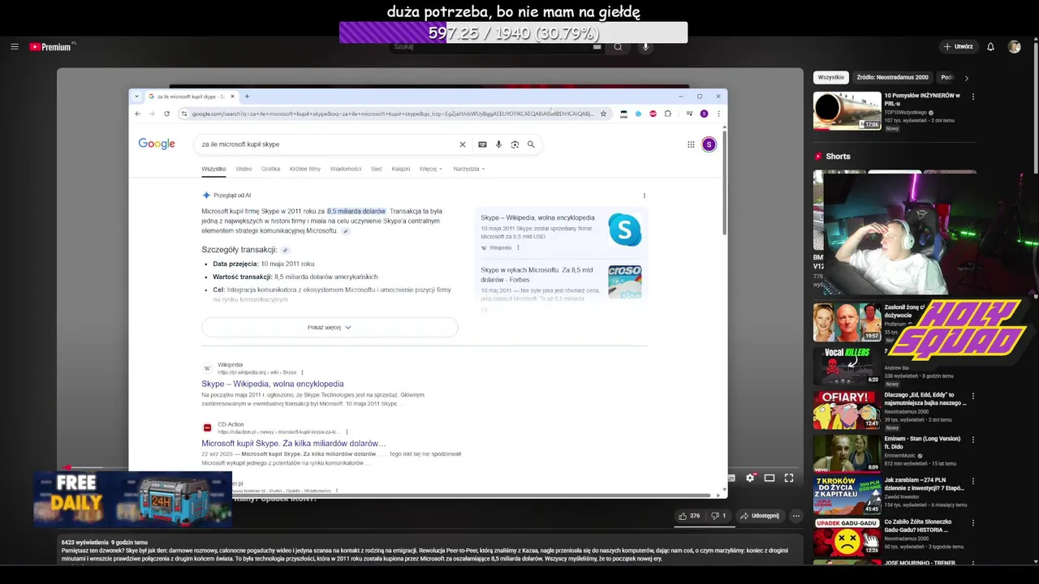Close the 'za ile microsoft kupił skype' tab

point(232,97)
